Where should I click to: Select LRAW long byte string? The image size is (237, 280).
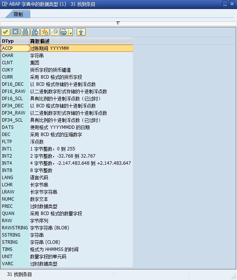67,192
